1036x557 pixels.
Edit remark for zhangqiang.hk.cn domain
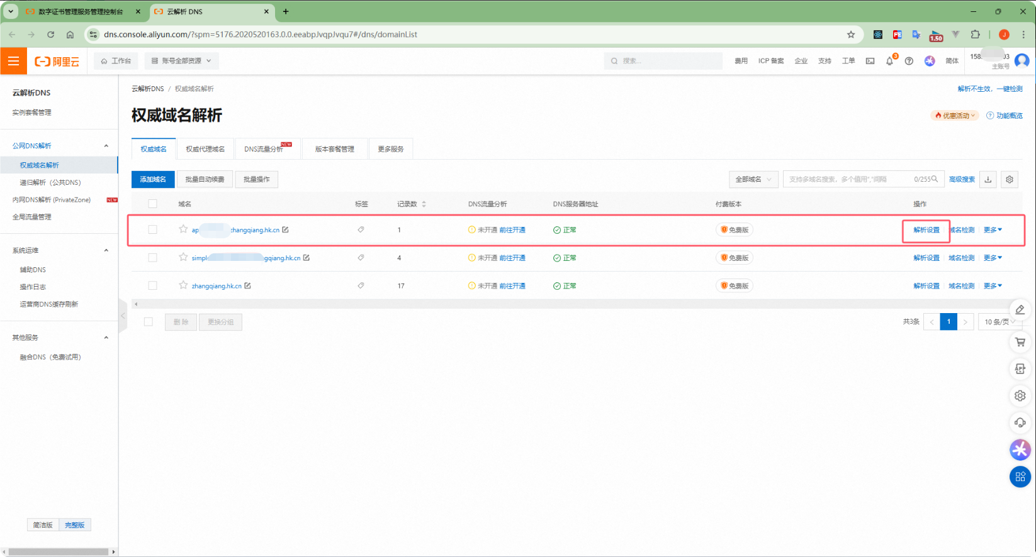click(x=248, y=285)
